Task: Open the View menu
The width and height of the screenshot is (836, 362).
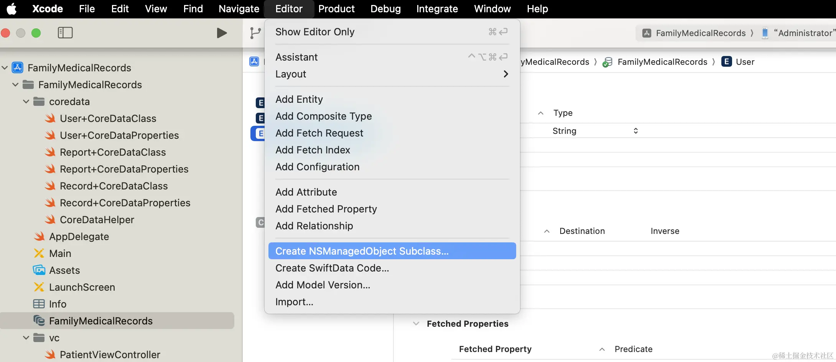Action: coord(156,9)
